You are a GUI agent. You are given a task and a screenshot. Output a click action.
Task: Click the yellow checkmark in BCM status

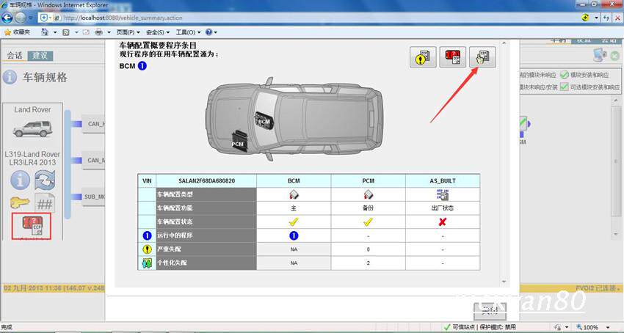(294, 222)
